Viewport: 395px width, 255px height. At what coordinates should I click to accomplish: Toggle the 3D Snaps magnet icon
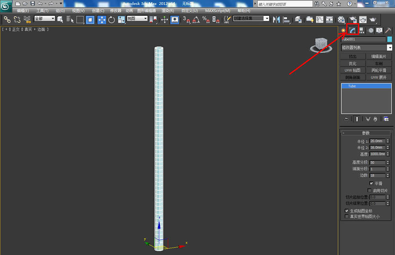click(x=186, y=20)
